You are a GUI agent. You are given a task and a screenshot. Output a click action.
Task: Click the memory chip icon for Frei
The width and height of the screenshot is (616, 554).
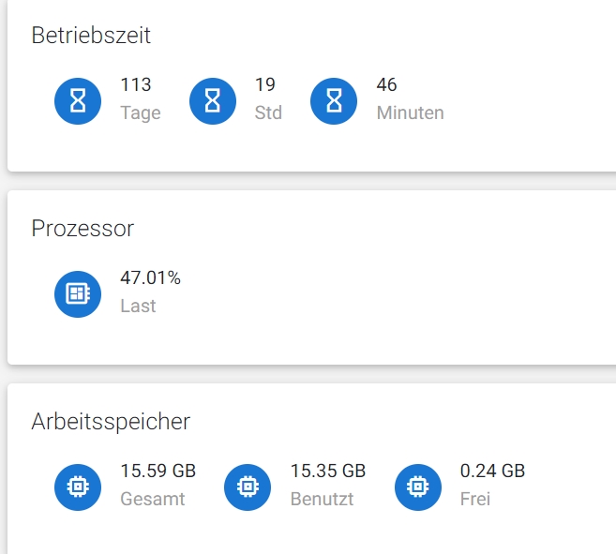click(418, 487)
